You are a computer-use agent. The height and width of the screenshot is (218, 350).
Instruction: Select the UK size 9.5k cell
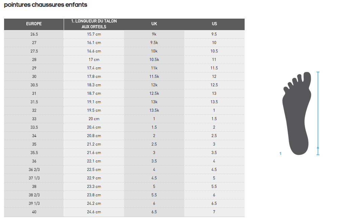click(154, 43)
